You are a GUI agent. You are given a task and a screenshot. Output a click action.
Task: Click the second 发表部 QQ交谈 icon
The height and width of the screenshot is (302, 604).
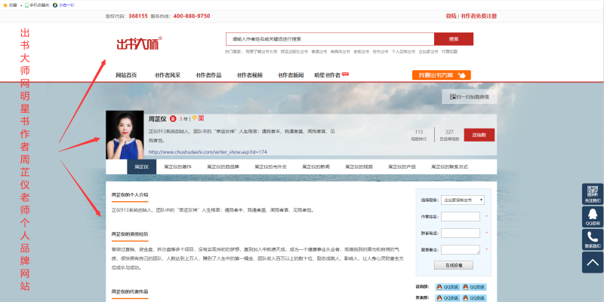(x=477, y=297)
